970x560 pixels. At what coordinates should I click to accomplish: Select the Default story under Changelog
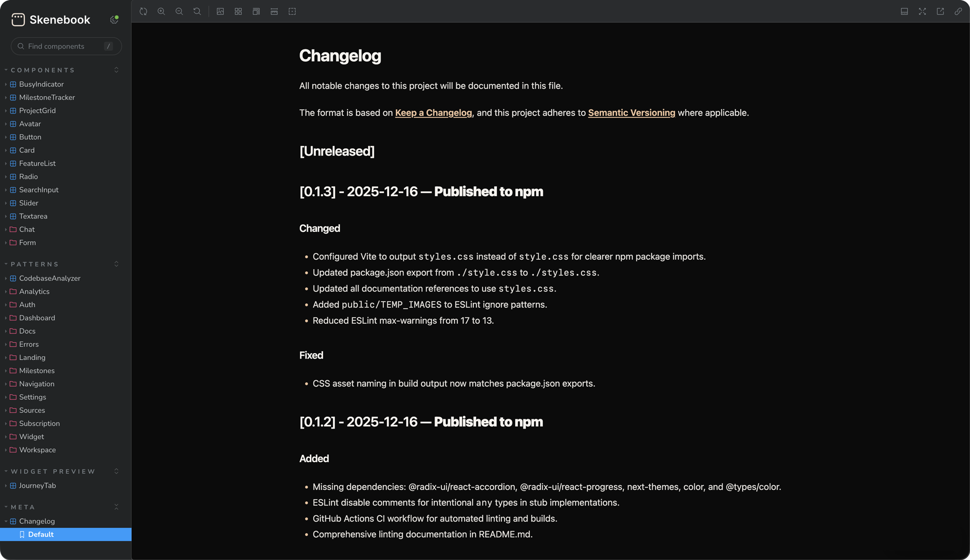click(65, 534)
